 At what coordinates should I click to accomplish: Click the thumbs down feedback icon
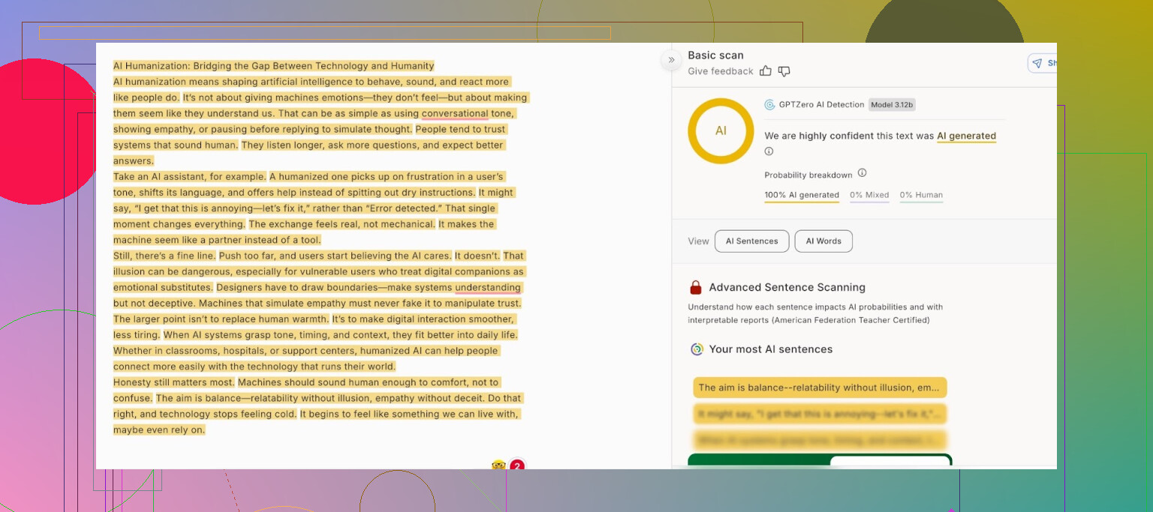(x=784, y=71)
